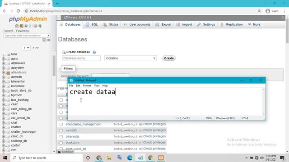Open XAMPP icon in taskbar
Screen dimensions: 289x162
tap(161, 158)
